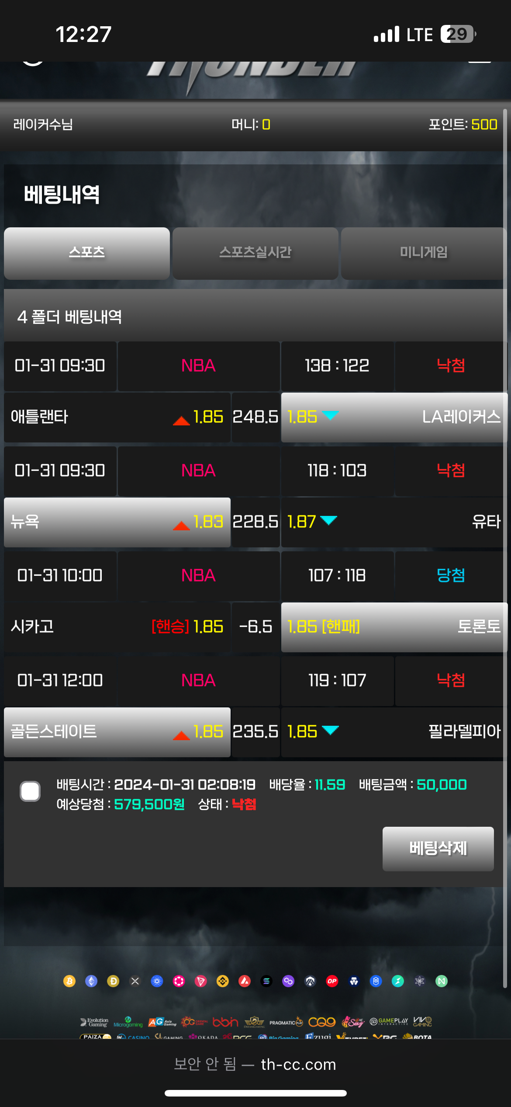The height and width of the screenshot is (1107, 511).
Task: Click the cyan down arrow beside 필라델피아
Action: point(330,730)
